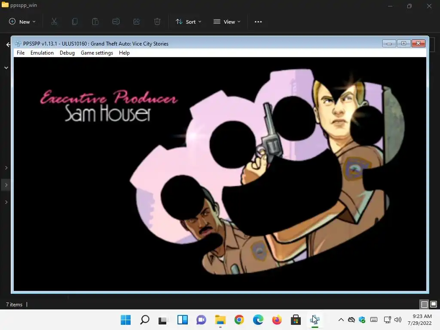Viewport: 440px width, 330px height.
Task: Collapse the top navigation pane chevron
Action: 6,67
